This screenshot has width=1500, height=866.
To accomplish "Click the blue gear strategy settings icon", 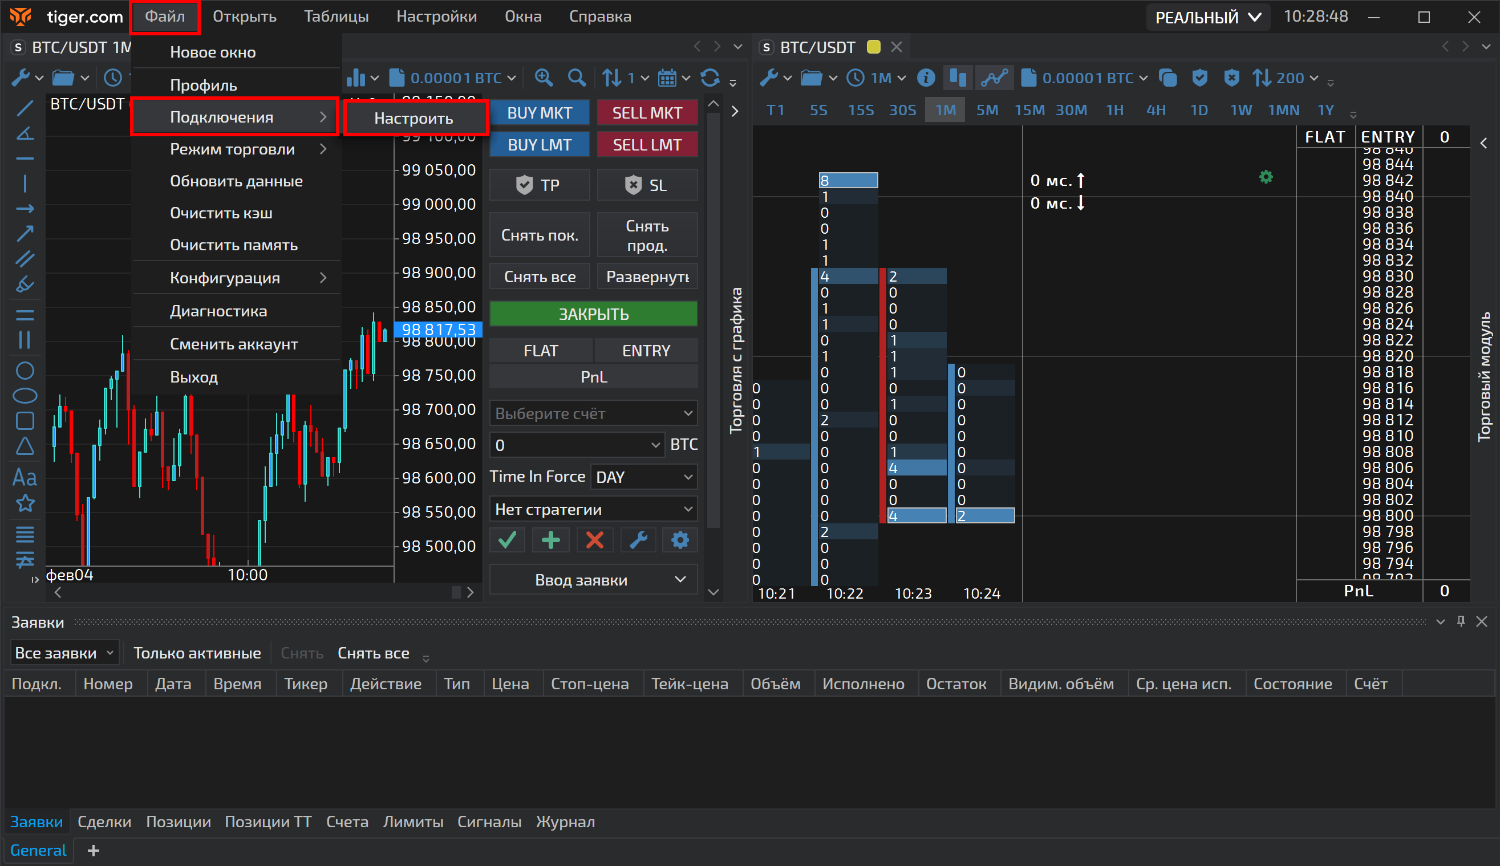I will tap(679, 540).
